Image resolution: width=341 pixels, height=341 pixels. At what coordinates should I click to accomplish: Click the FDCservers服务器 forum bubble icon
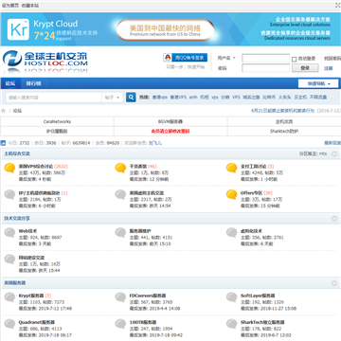click(x=120, y=297)
